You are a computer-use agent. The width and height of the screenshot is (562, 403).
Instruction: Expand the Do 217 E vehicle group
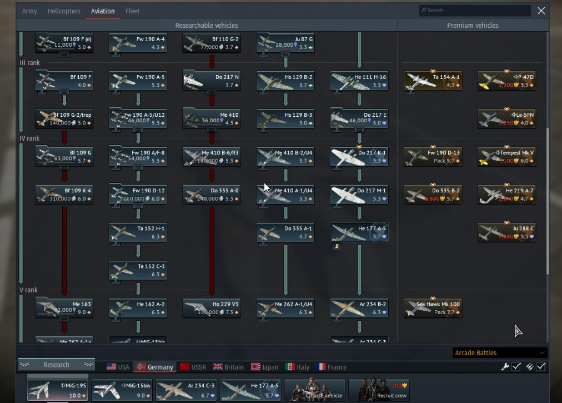coord(359,130)
